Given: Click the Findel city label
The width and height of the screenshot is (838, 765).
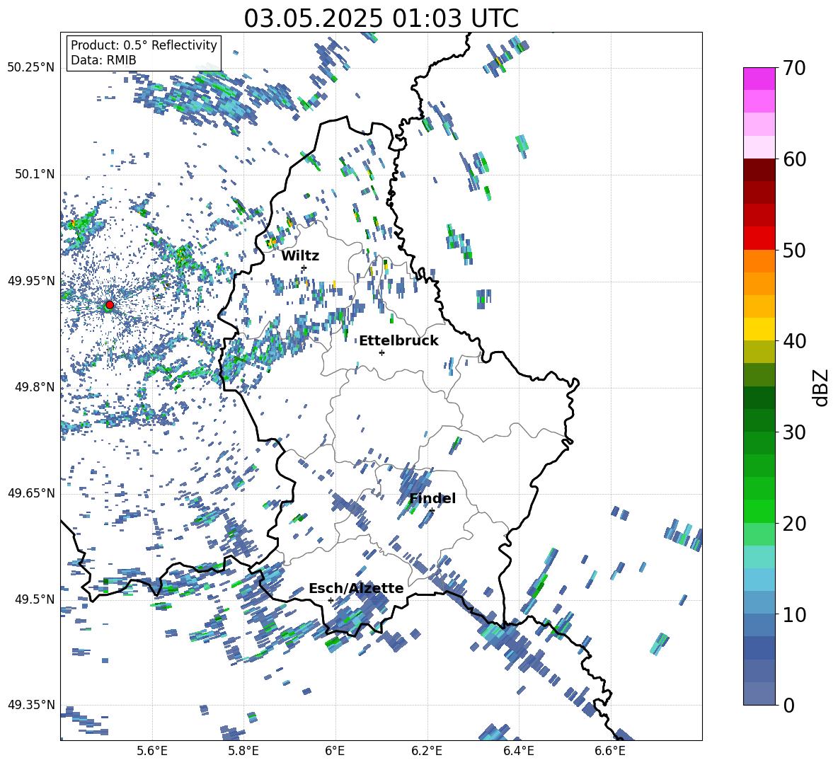Looking at the screenshot, I should coord(432,498).
